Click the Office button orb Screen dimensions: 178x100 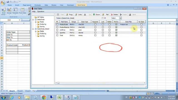(3, 3)
